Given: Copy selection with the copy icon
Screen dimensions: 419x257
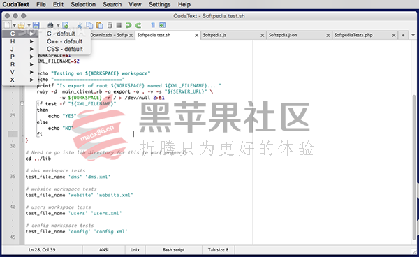Looking at the screenshot, I should coord(89,25).
